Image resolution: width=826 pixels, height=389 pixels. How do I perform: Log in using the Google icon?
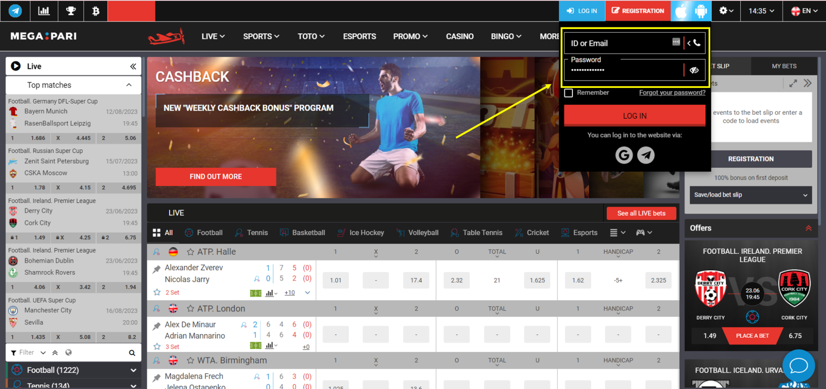(624, 155)
